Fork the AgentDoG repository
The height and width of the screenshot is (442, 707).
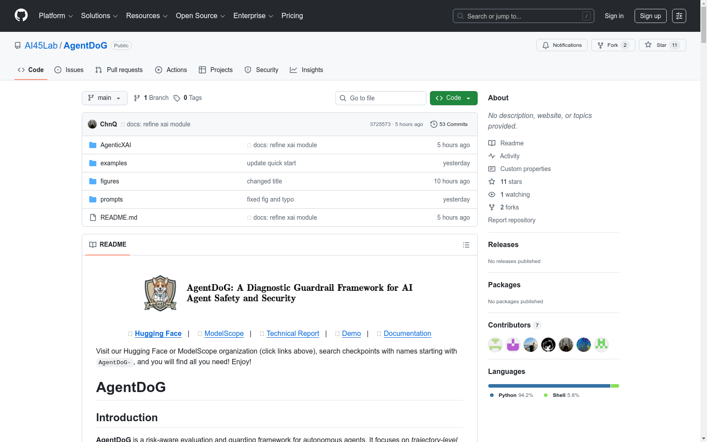[x=613, y=45]
